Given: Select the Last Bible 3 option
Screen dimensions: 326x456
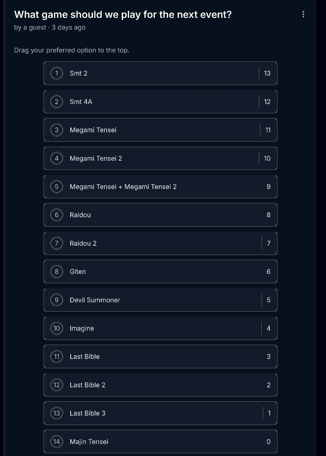Looking at the screenshot, I should tap(160, 413).
